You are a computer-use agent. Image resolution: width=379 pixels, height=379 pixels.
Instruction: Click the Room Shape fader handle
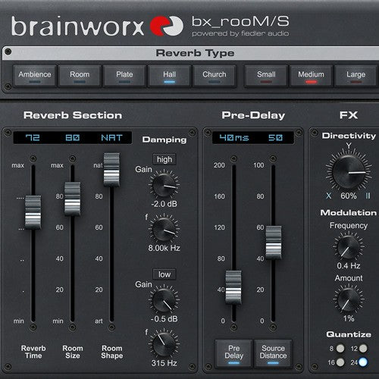(x=111, y=170)
